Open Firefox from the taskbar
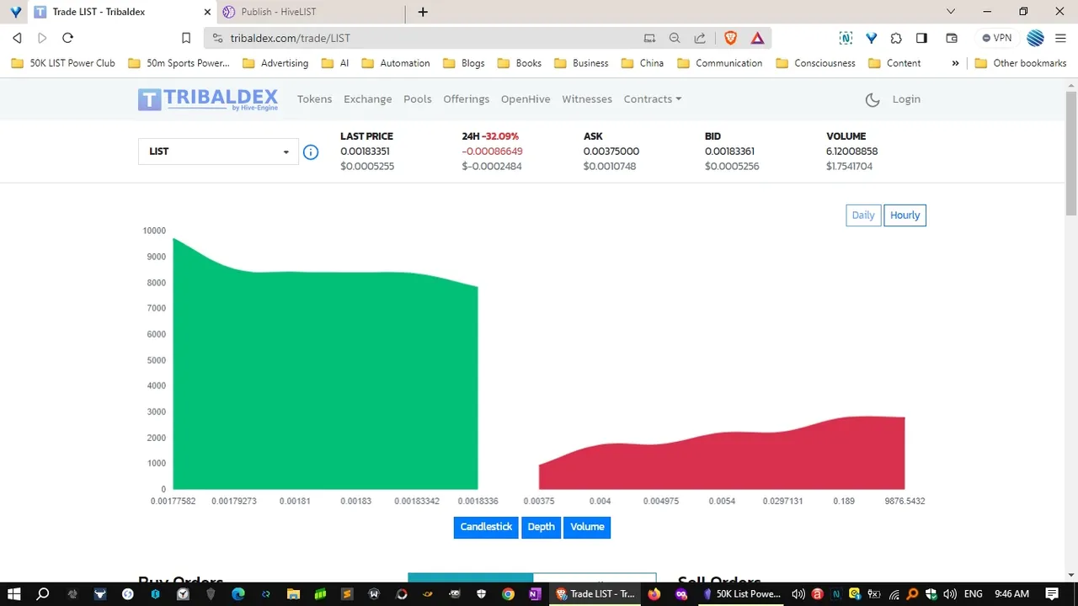This screenshot has width=1078, height=606. [x=654, y=593]
